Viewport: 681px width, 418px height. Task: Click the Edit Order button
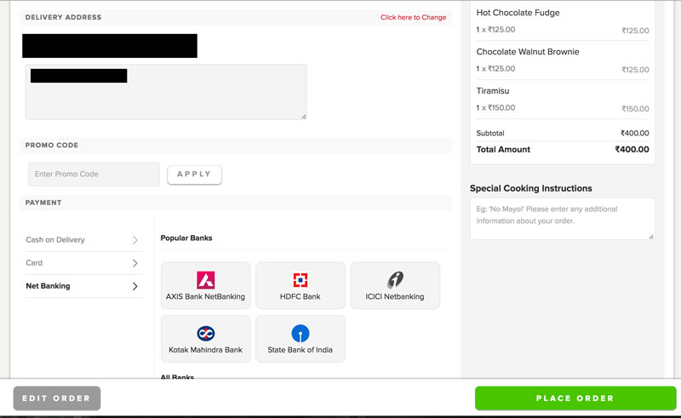pos(57,398)
